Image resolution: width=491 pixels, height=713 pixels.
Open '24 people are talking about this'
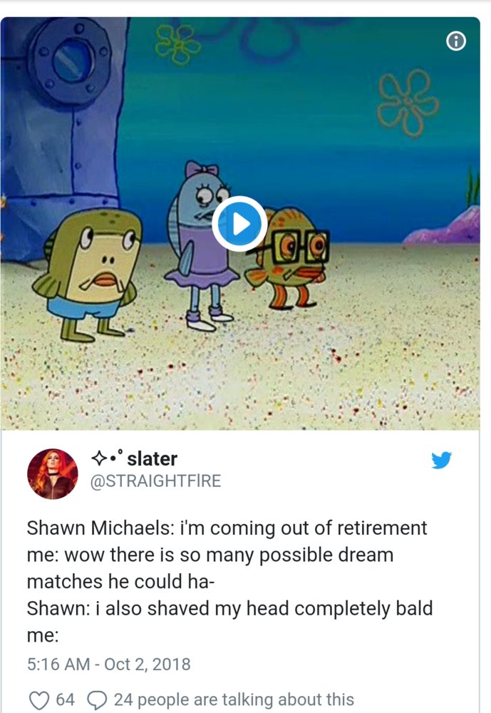(x=234, y=699)
